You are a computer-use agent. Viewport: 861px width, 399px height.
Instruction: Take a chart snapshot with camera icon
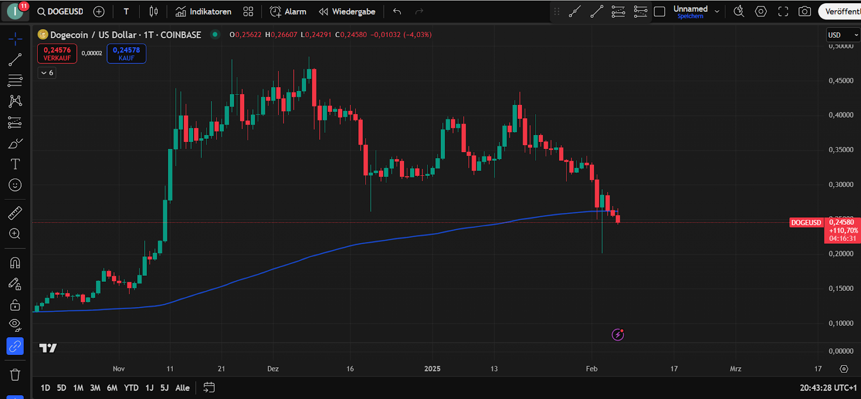coord(804,11)
